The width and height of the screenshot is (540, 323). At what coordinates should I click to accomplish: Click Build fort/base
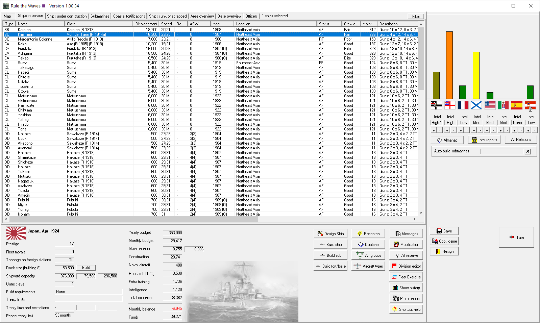click(x=330, y=266)
